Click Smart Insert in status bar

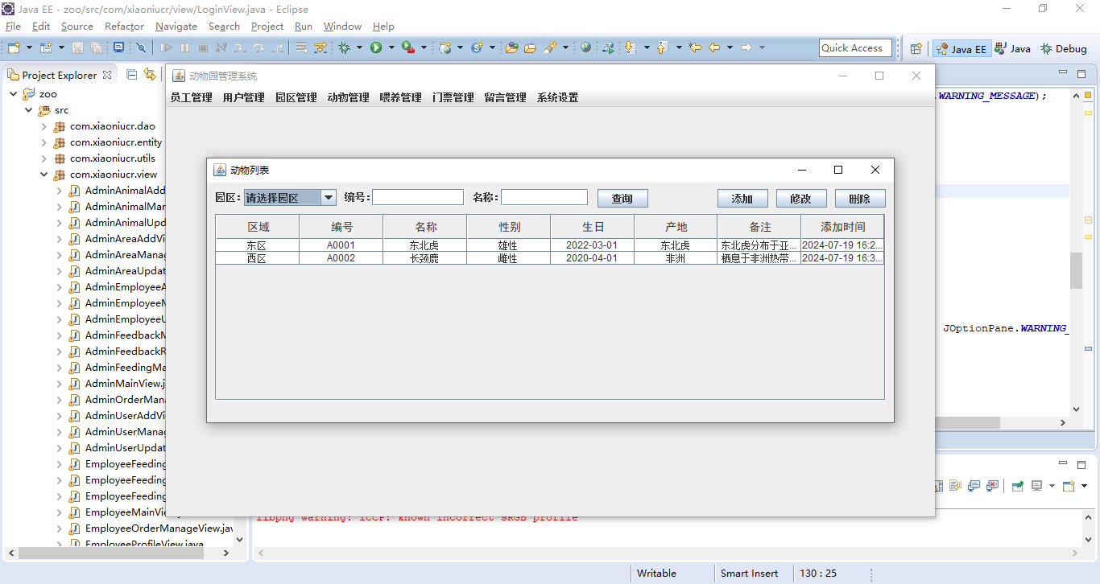pos(750,574)
